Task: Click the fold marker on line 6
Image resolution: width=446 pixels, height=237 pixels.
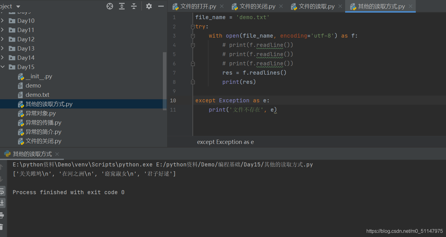Action: pyautogui.click(x=193, y=63)
